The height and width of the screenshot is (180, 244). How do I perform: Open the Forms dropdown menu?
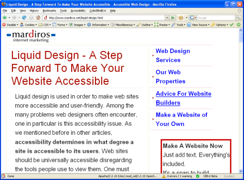point(60,25)
